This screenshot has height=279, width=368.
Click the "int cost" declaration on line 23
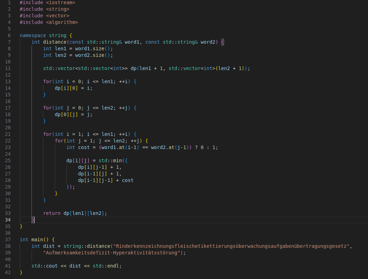click(78, 147)
